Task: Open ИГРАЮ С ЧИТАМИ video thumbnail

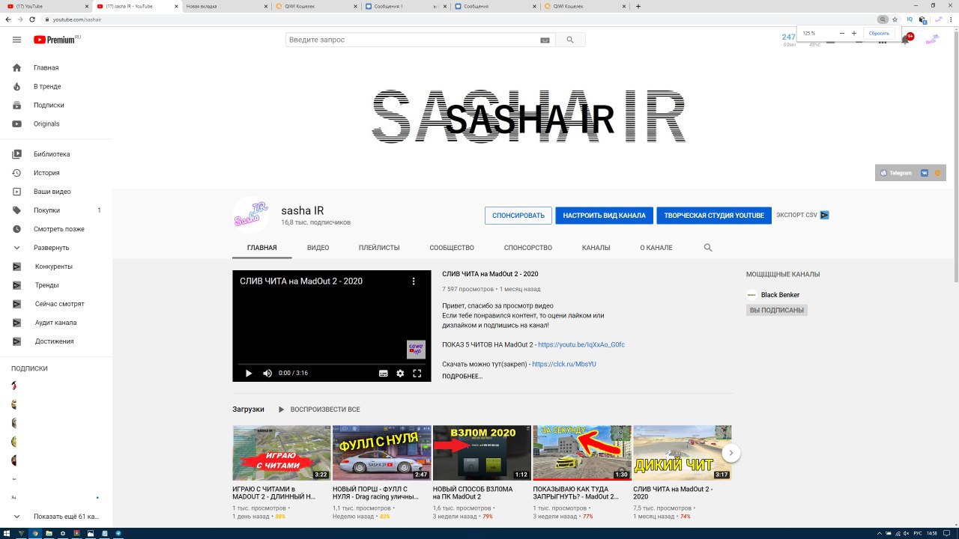Action: (282, 453)
